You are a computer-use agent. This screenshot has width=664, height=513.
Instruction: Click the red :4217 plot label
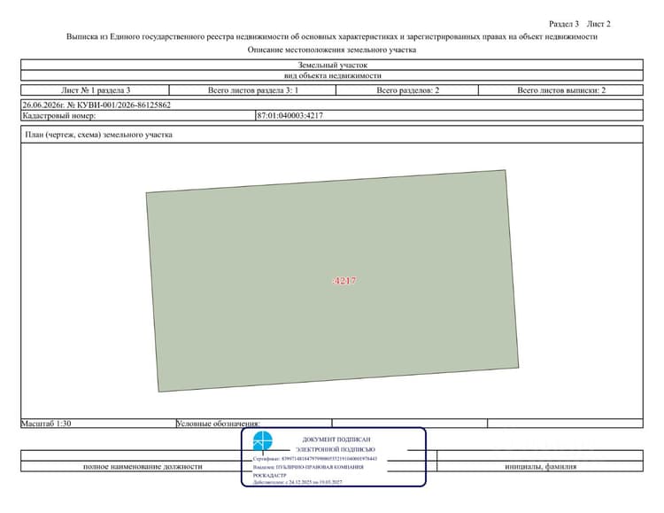344,281
